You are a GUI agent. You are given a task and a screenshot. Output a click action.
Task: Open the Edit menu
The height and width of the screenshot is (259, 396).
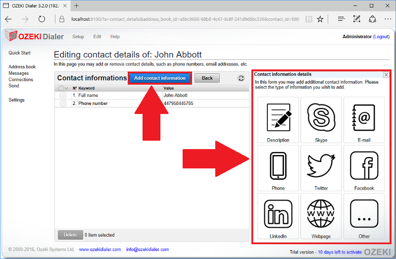pyautogui.click(x=97, y=37)
